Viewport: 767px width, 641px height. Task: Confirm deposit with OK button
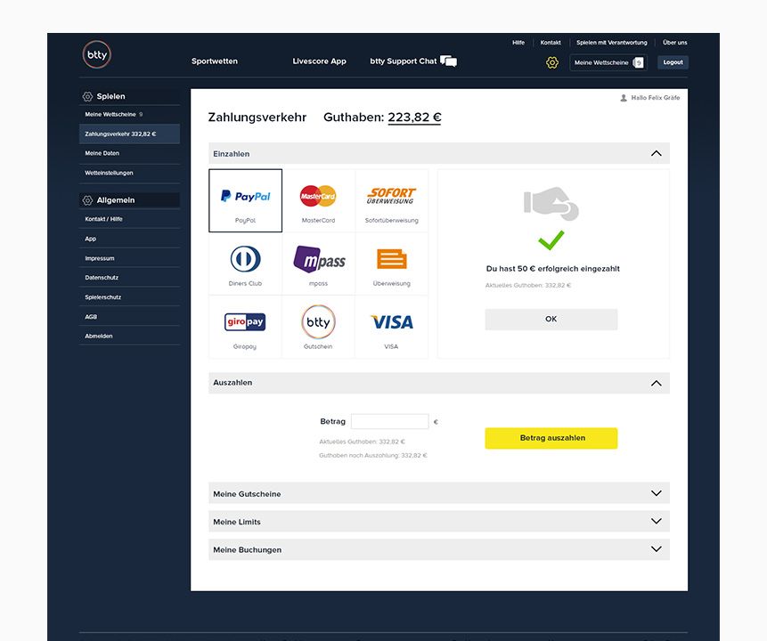pos(551,320)
